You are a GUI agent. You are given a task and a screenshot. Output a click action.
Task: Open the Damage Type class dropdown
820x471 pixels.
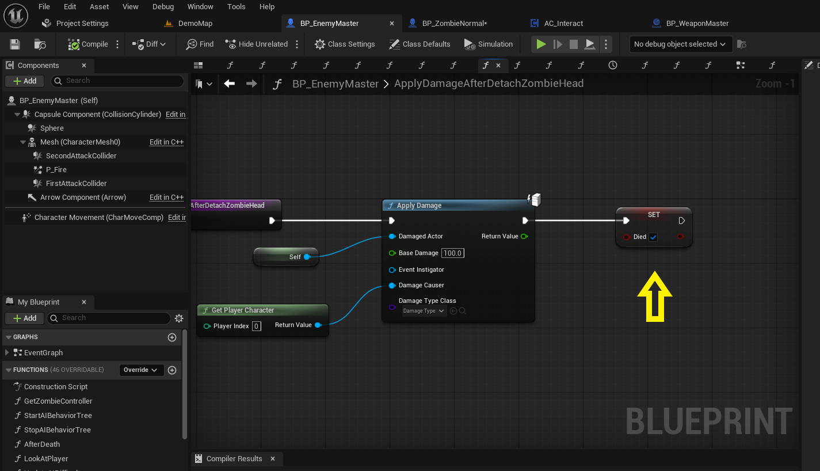tap(424, 311)
